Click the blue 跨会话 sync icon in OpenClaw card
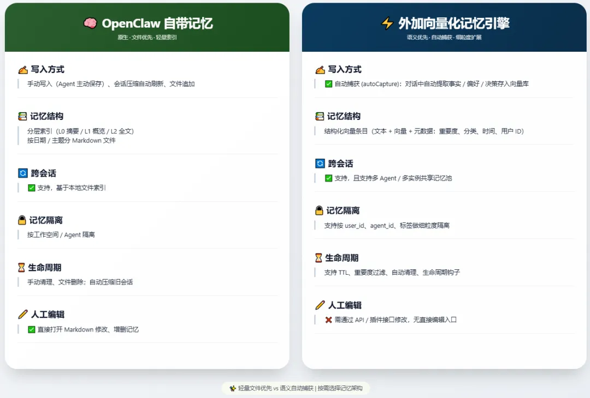The image size is (590, 398). 23,173
